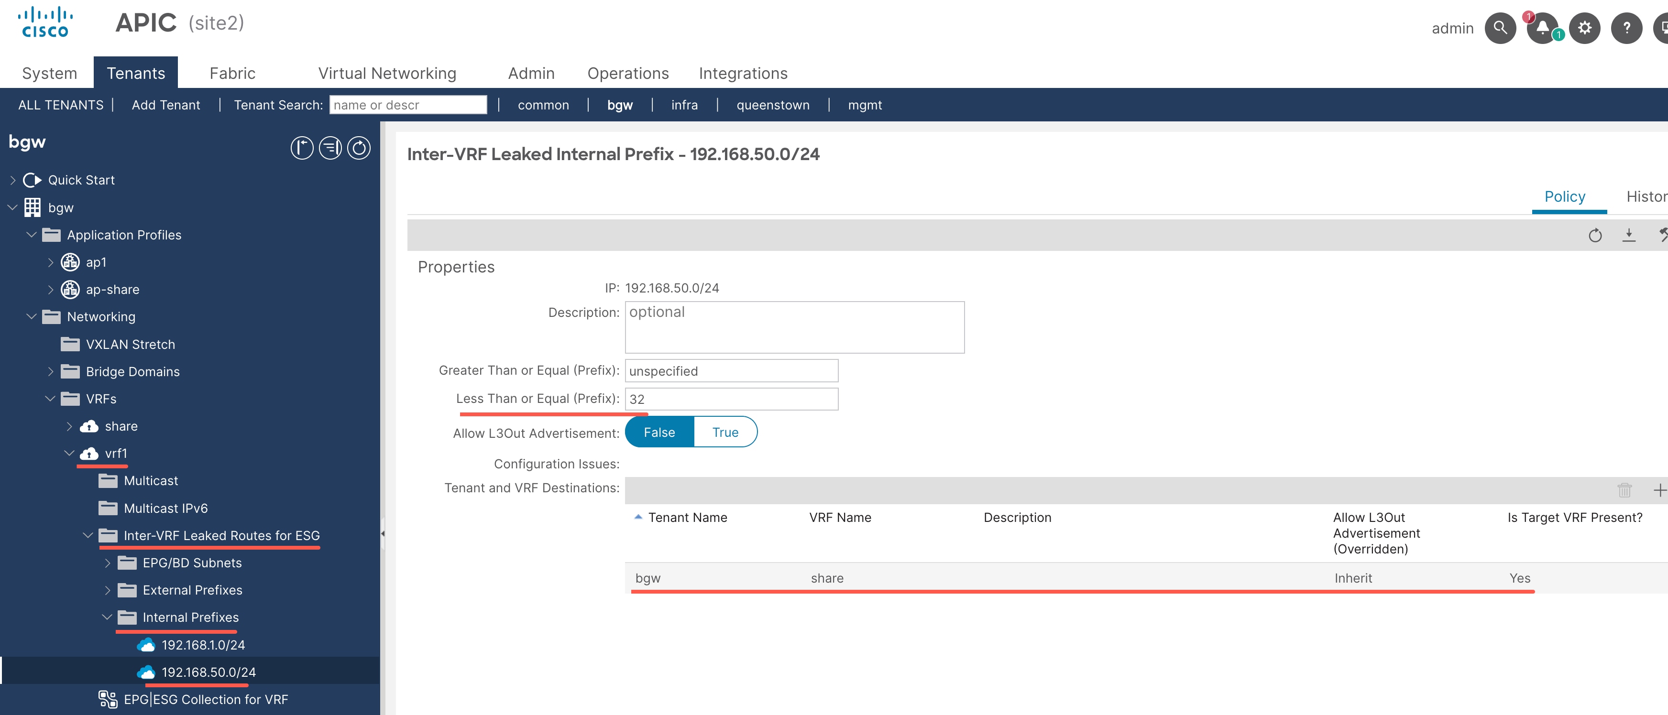Open the Integrations menu
1668x715 pixels.
pos(743,73)
